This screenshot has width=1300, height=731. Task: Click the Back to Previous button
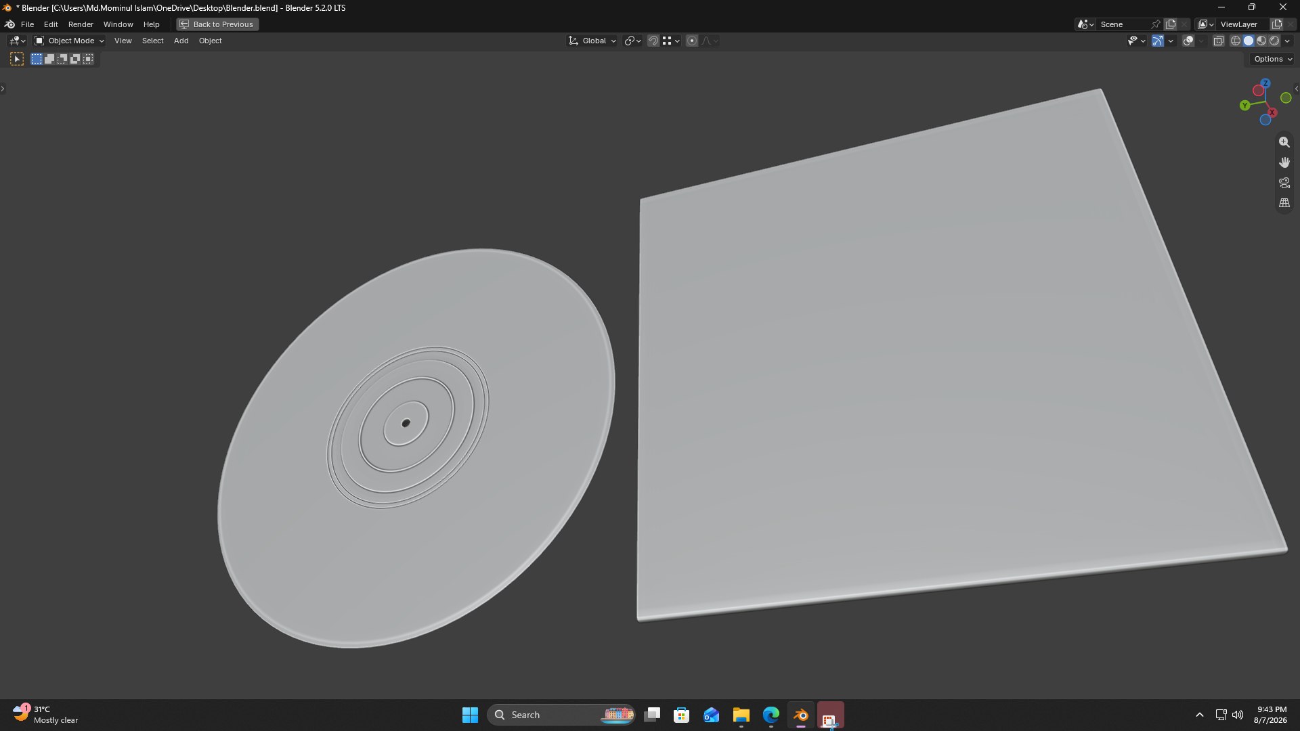[x=217, y=24]
